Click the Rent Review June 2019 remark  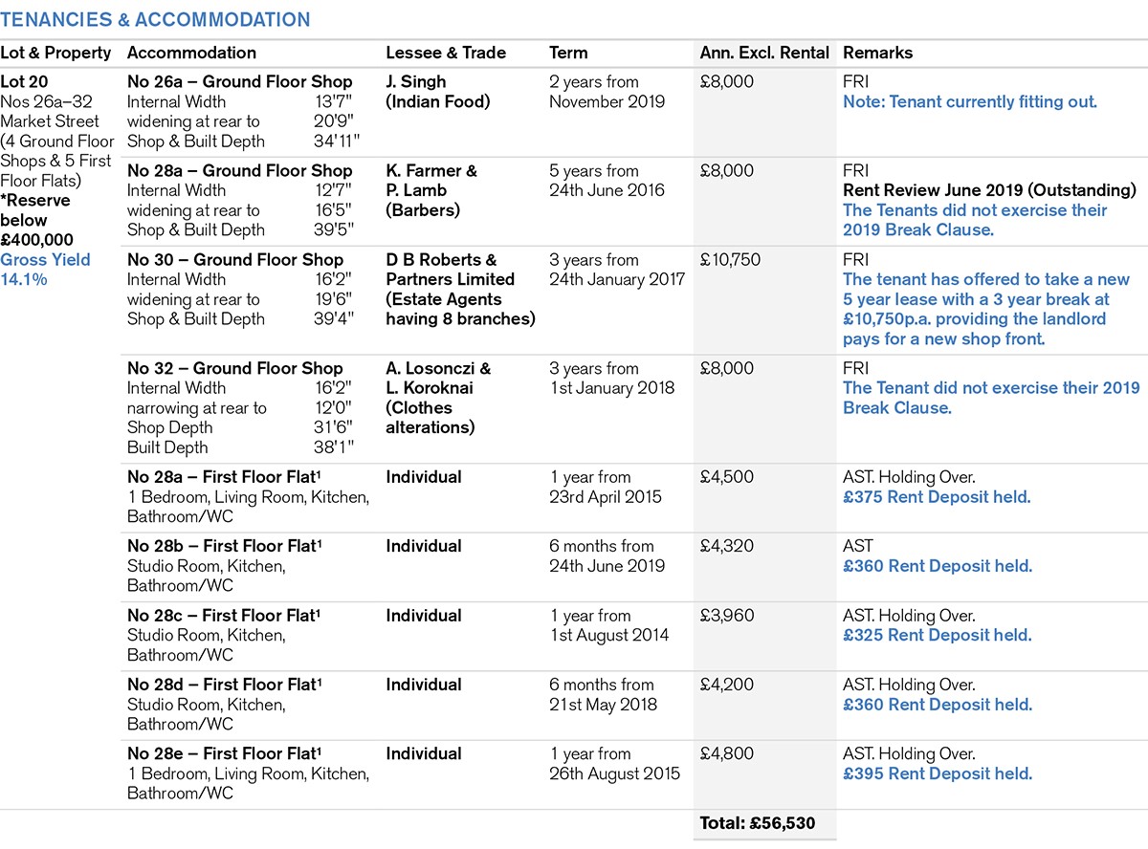pos(989,190)
